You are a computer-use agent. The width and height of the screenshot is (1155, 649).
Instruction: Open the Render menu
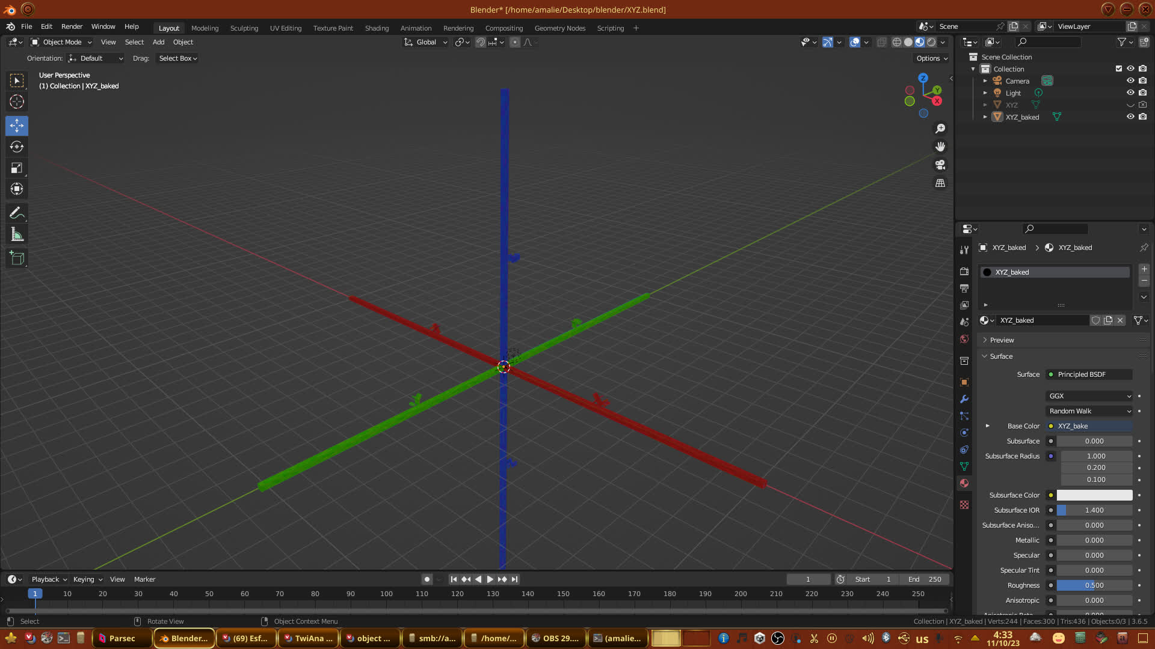72,26
